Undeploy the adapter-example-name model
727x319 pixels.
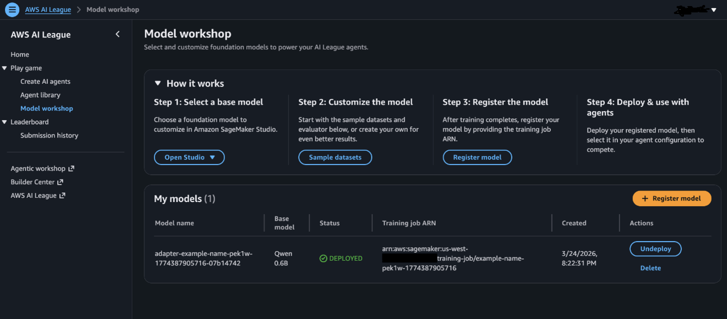pos(655,249)
